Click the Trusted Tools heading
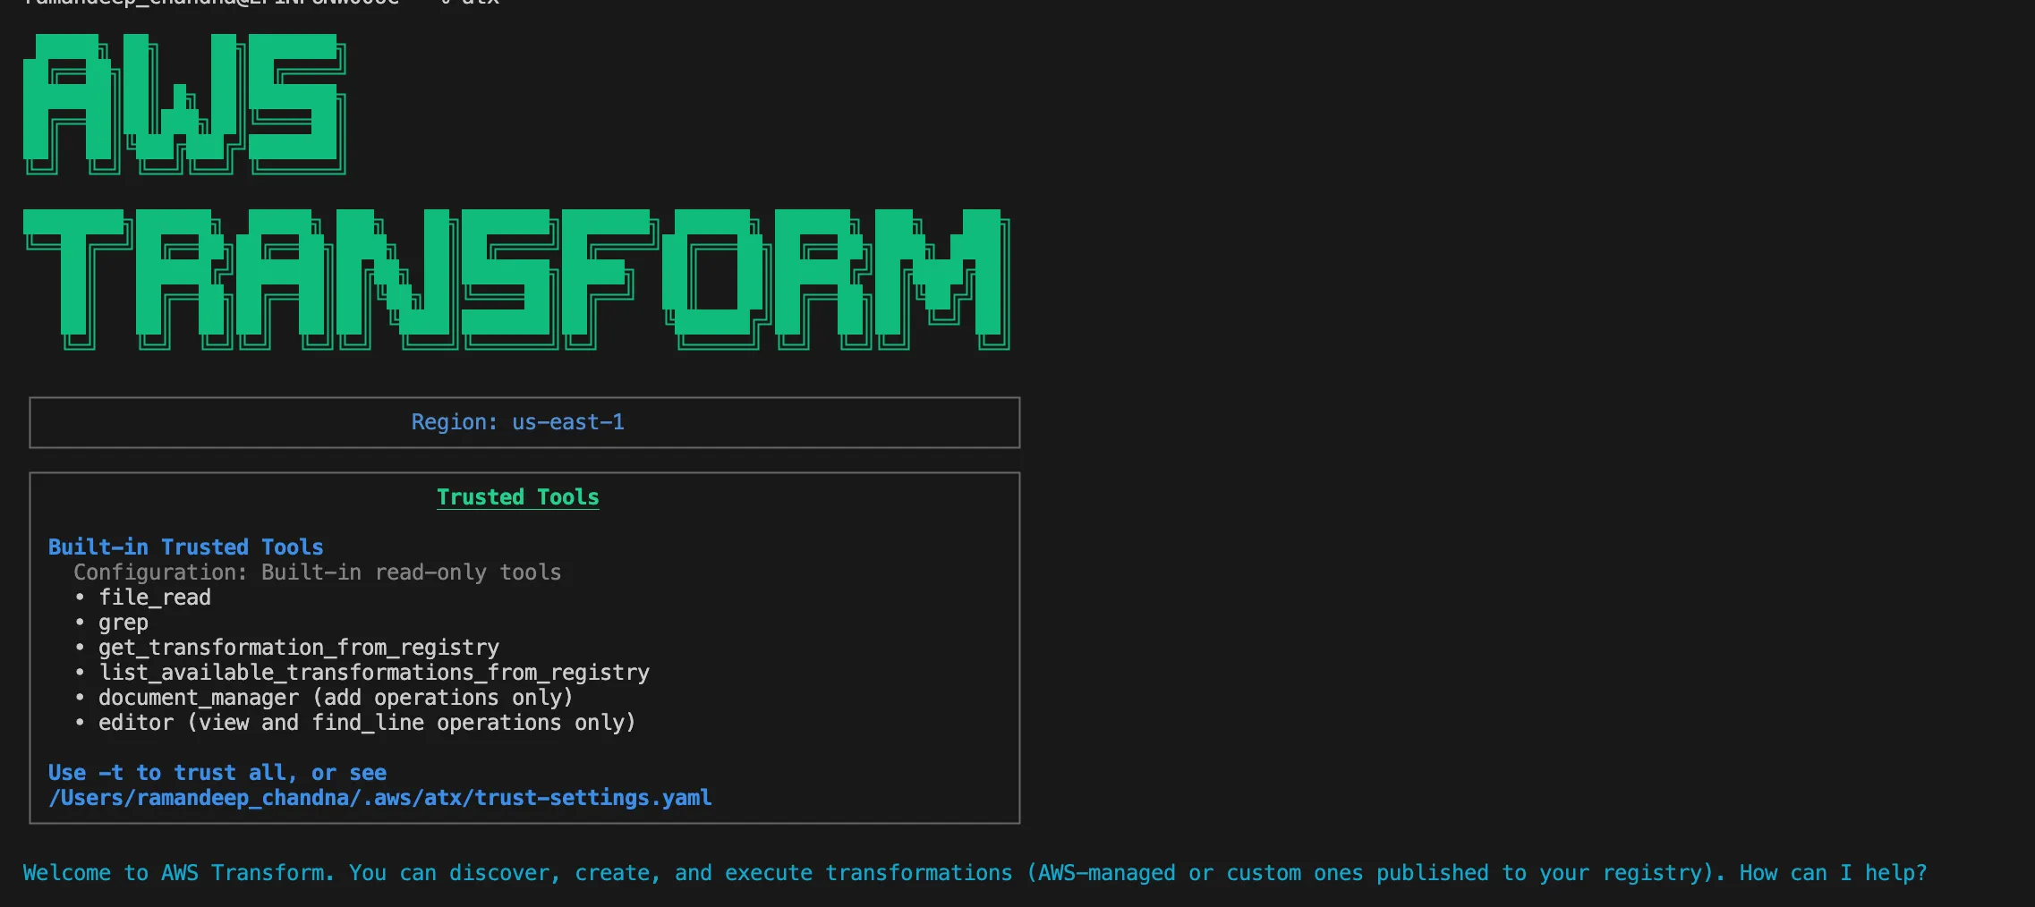 [517, 497]
